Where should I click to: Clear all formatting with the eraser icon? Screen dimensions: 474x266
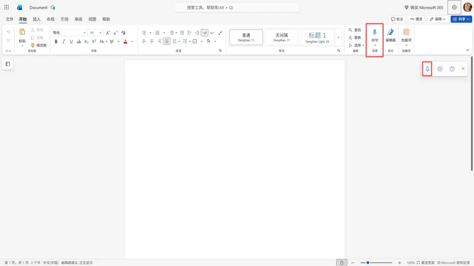pyautogui.click(x=123, y=33)
